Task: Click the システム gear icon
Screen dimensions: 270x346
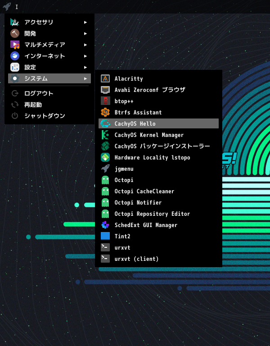Action: pyautogui.click(x=15, y=78)
